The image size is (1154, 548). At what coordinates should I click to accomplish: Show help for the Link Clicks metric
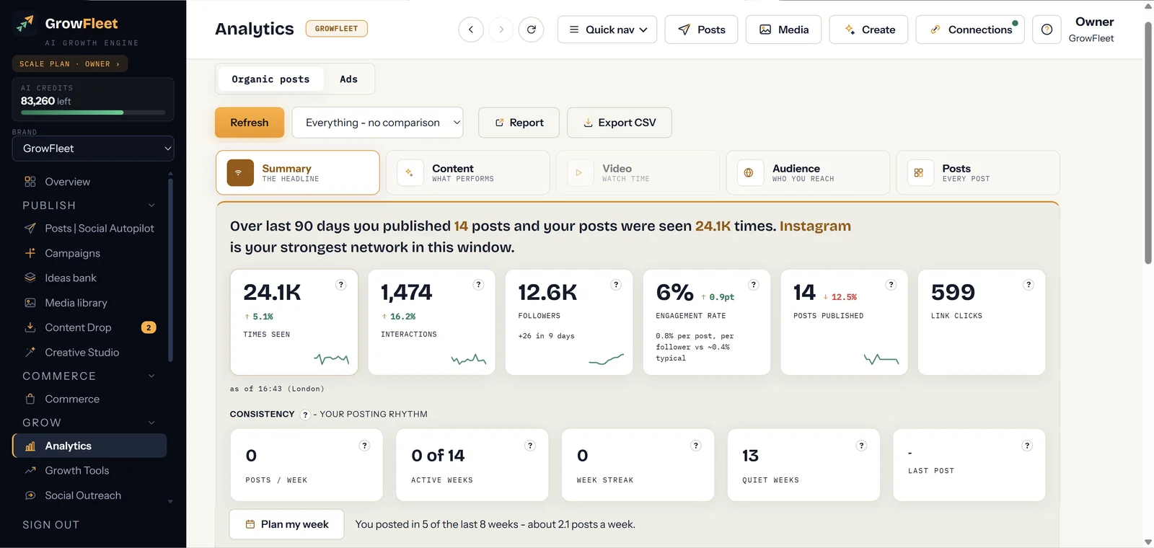[1029, 285]
